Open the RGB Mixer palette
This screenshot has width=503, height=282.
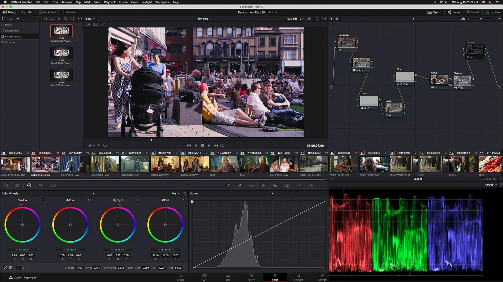(x=41, y=185)
